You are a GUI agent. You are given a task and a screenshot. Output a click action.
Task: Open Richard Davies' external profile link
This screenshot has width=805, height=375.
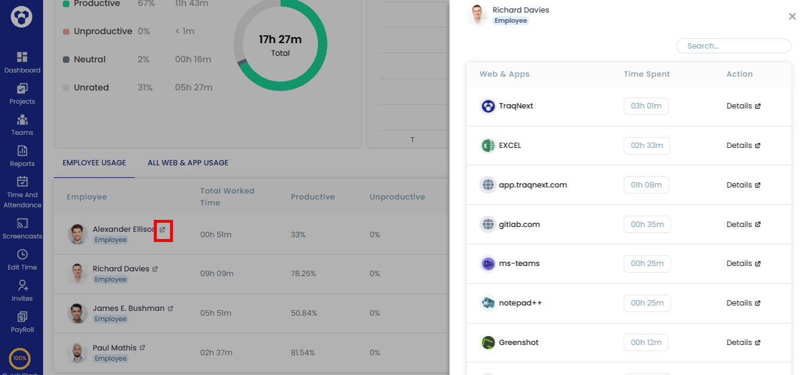click(x=156, y=268)
